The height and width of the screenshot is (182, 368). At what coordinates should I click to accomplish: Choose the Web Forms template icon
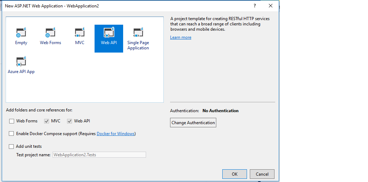[50, 33]
